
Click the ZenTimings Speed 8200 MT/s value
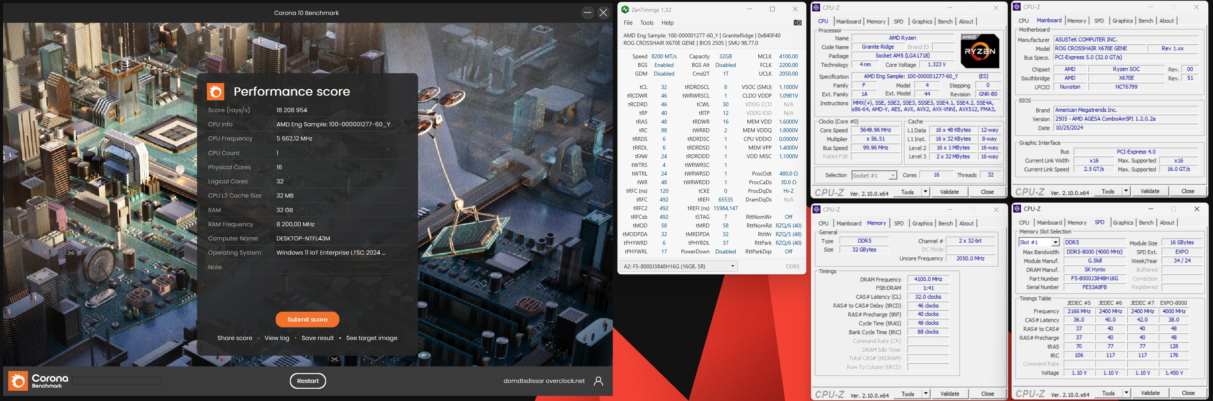664,56
